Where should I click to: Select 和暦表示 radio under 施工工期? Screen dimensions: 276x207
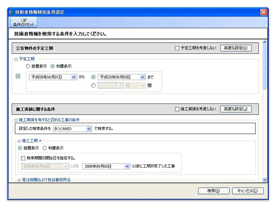tap(45, 148)
